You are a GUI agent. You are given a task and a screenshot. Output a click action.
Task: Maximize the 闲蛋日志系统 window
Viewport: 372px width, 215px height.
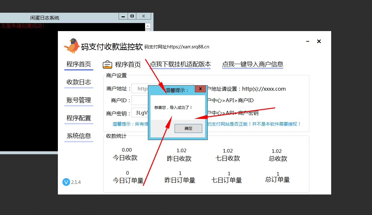tap(132, 16)
